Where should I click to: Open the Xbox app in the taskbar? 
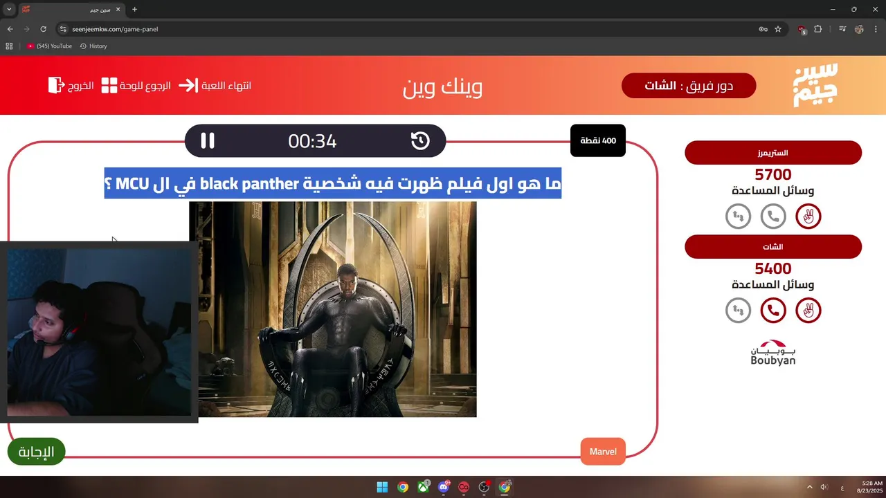coord(423,487)
